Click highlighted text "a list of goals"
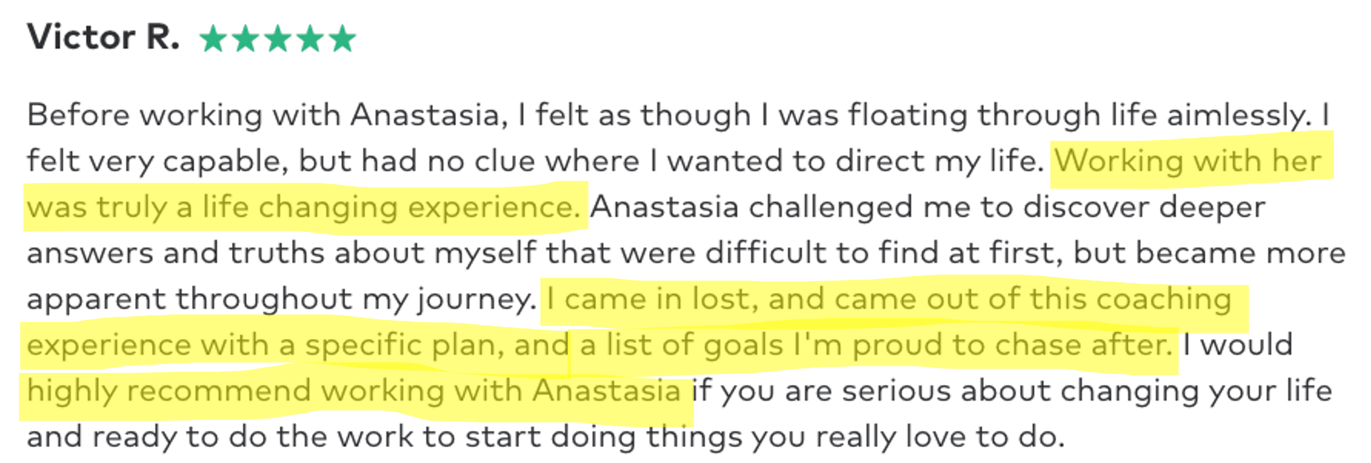Image resolution: width=1371 pixels, height=463 pixels. 682,346
